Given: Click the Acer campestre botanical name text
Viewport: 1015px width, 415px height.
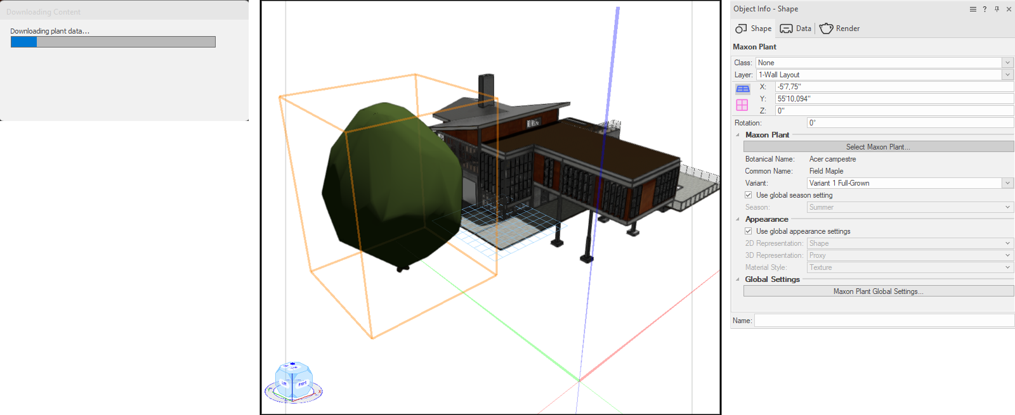Looking at the screenshot, I should 832,159.
